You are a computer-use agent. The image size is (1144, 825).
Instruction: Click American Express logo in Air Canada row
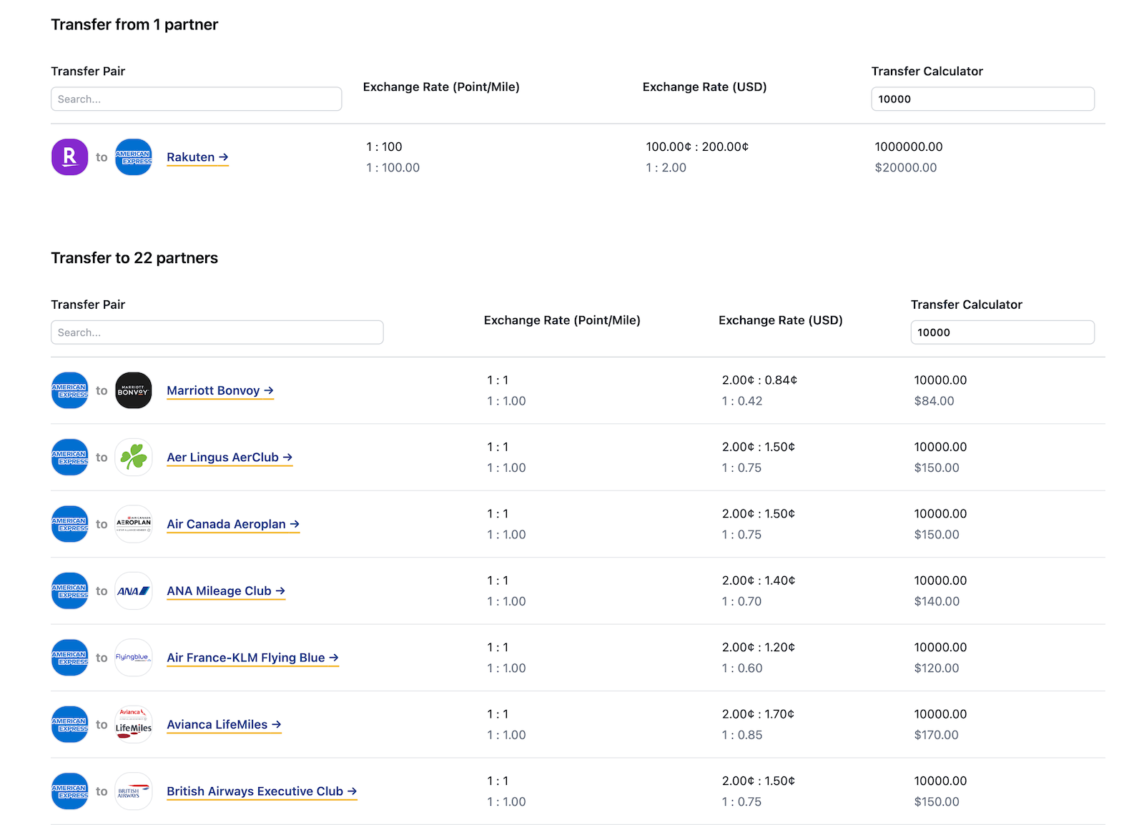coord(69,524)
